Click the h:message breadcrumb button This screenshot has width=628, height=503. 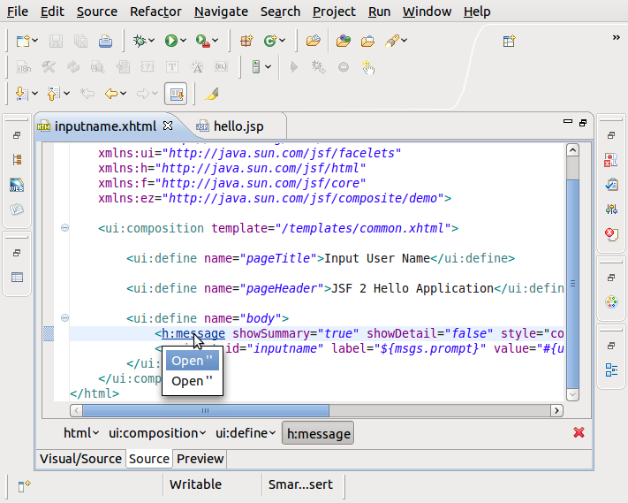point(319,433)
